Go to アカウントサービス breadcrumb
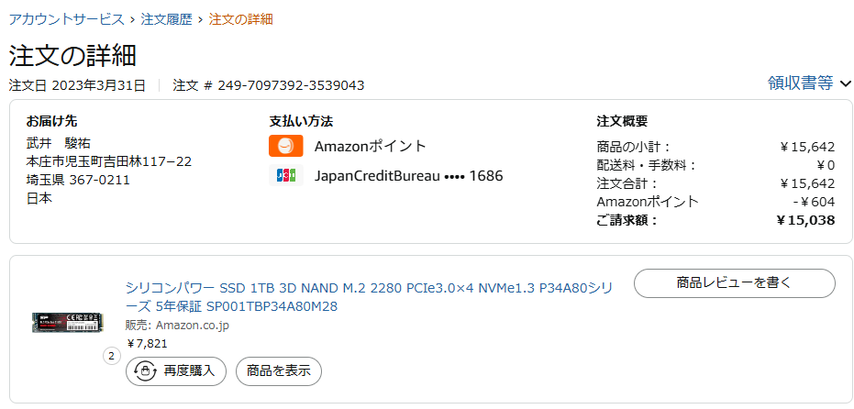Screen dimensions: 854x409 pos(66,19)
